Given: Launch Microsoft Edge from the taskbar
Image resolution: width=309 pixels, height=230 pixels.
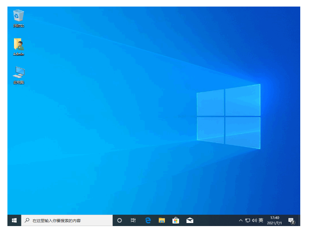Looking at the screenshot, I should pyautogui.click(x=148, y=220).
